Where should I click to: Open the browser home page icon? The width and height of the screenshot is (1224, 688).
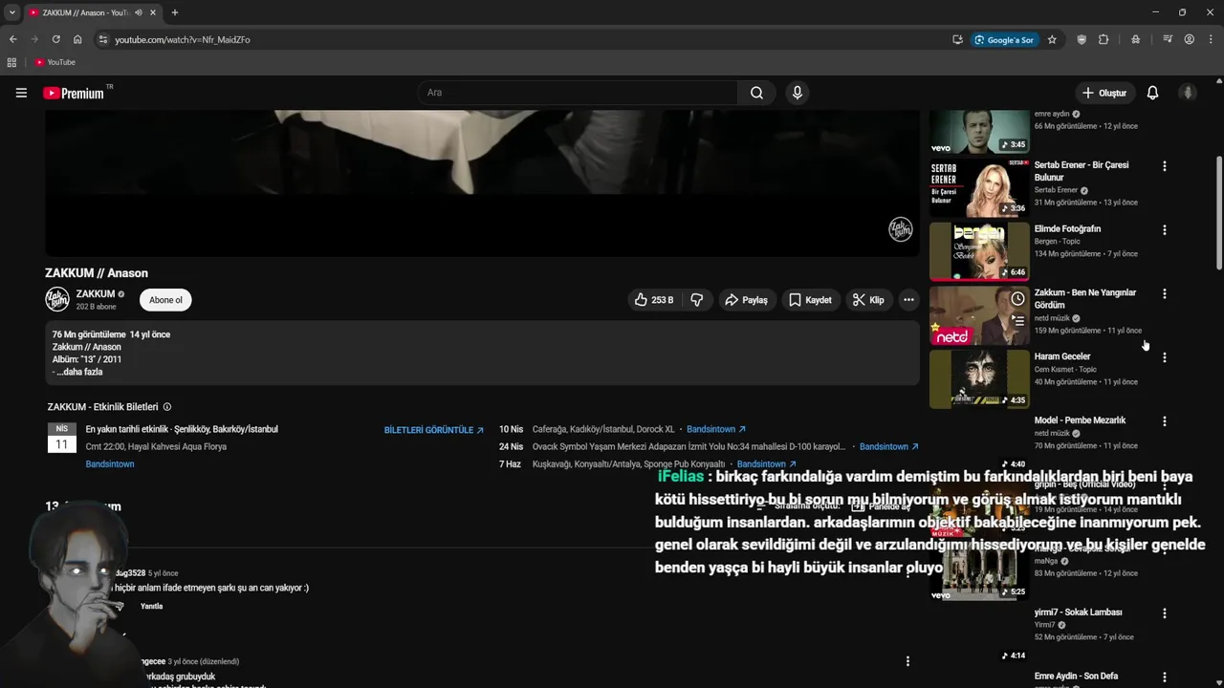point(77,39)
